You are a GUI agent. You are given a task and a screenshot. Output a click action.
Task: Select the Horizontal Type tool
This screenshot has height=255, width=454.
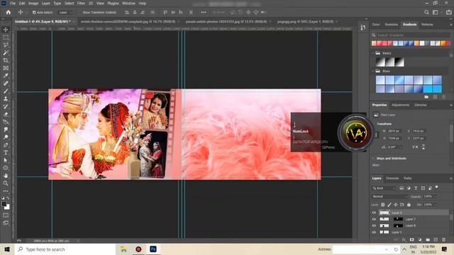click(6, 152)
